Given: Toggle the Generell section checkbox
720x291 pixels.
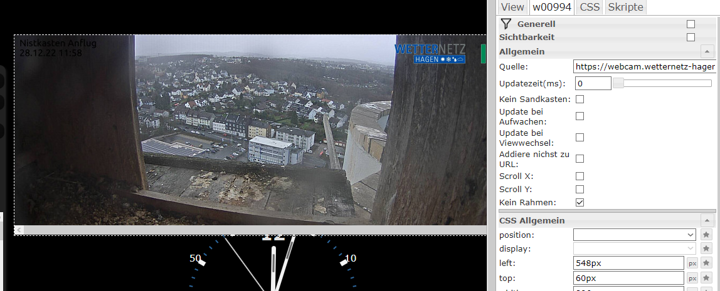Looking at the screenshot, I should (x=691, y=24).
